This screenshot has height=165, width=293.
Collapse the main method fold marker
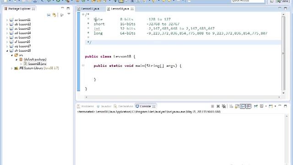pos(83,66)
